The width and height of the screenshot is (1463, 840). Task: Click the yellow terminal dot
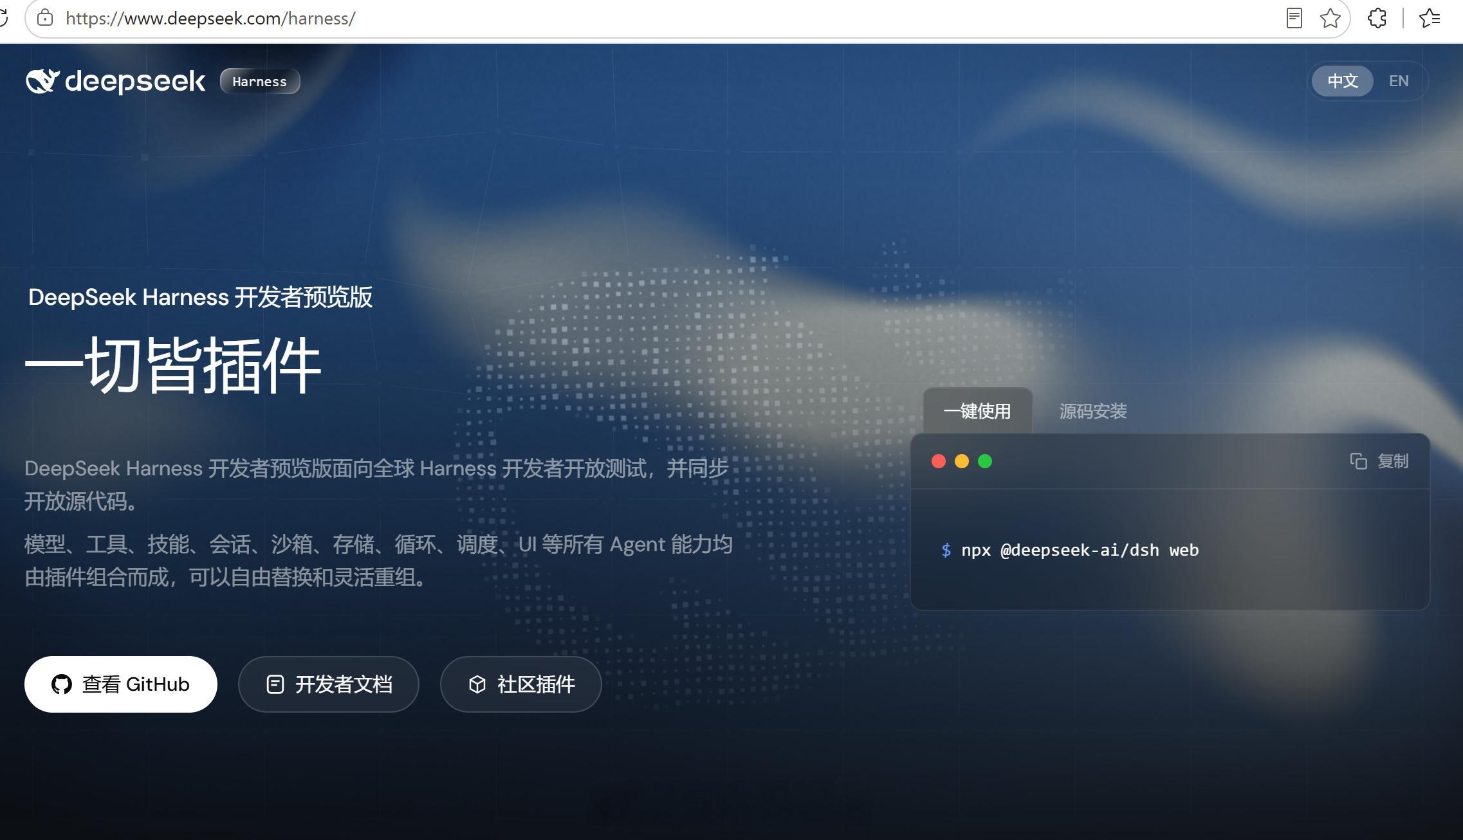click(962, 461)
